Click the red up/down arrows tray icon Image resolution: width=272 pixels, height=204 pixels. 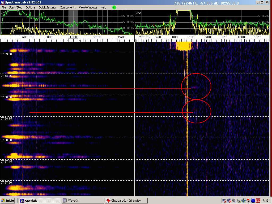point(248,201)
